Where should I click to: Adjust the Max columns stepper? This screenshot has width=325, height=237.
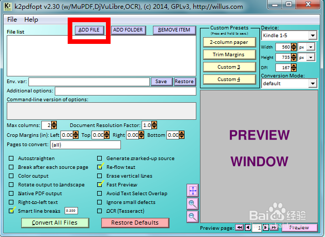54,125
